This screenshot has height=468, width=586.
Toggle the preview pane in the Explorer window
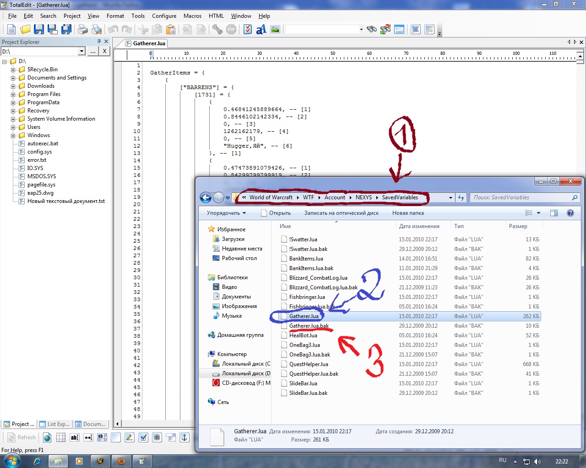tap(554, 213)
